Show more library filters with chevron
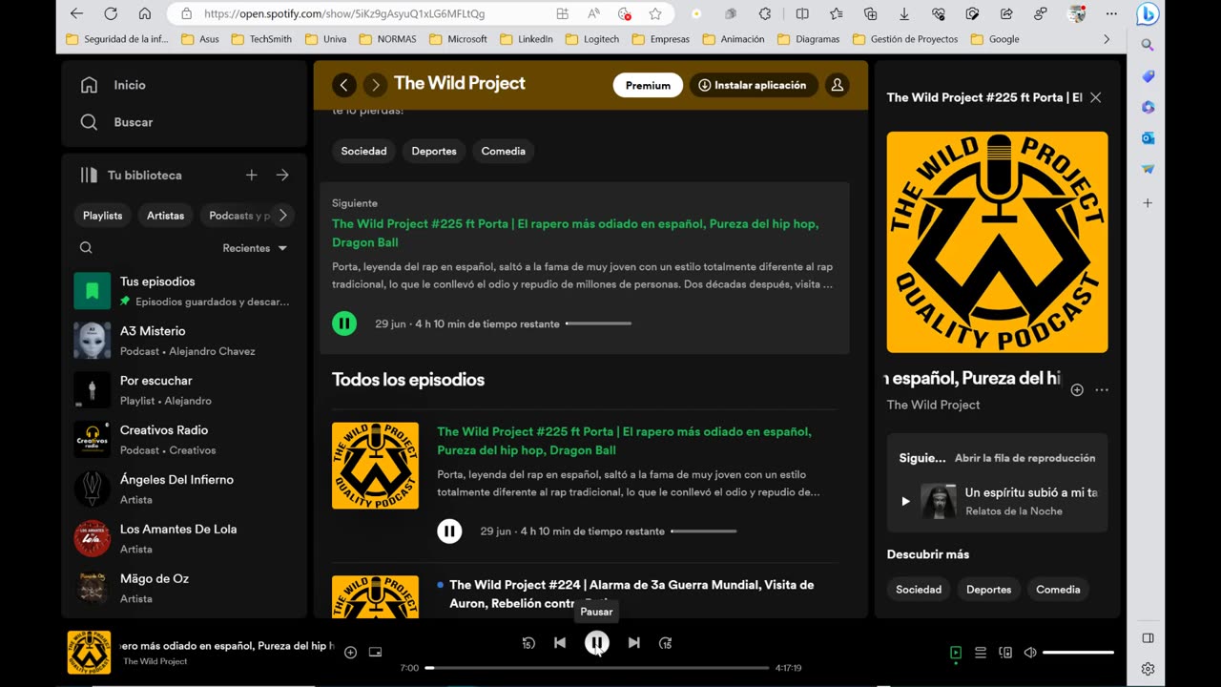 click(x=282, y=216)
